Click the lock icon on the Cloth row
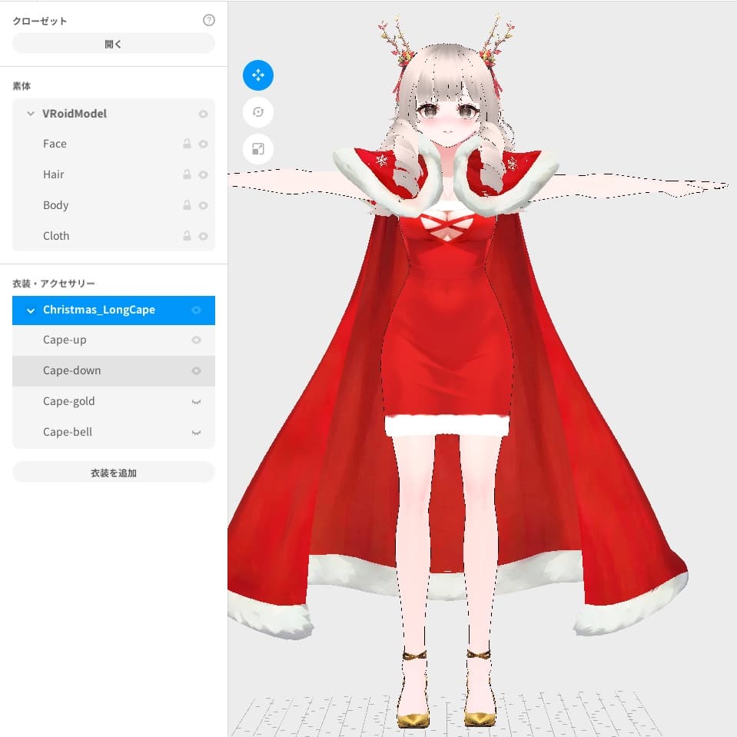 187,236
